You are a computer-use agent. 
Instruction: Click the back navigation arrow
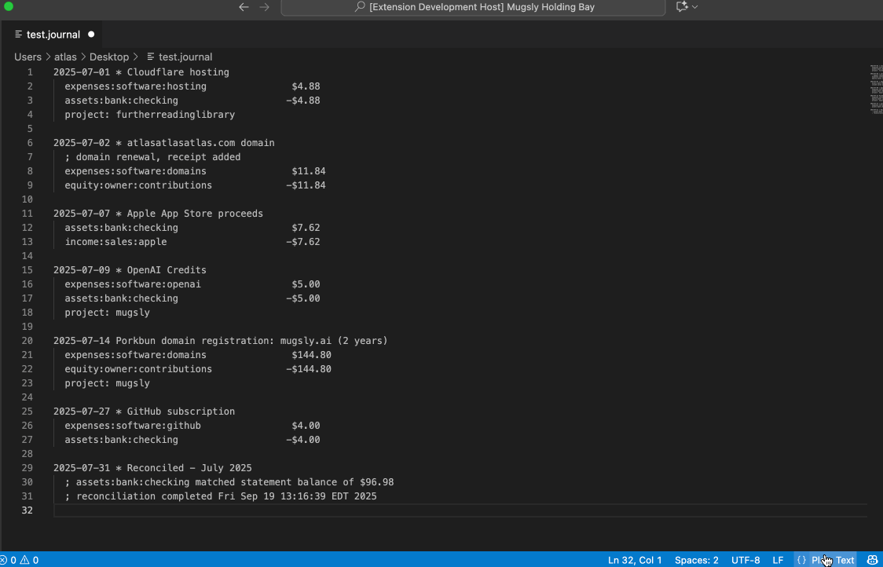pyautogui.click(x=244, y=7)
